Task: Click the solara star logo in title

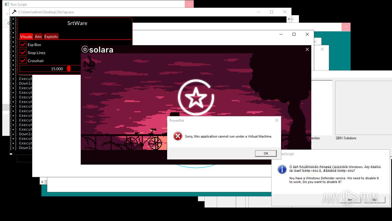Action: pos(85,49)
